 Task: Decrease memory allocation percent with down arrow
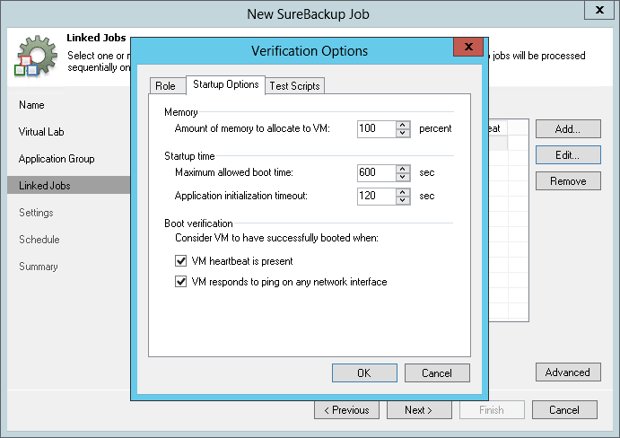403,133
